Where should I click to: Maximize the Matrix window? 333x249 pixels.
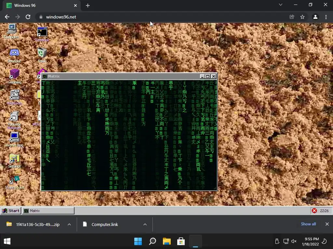coord(208,77)
